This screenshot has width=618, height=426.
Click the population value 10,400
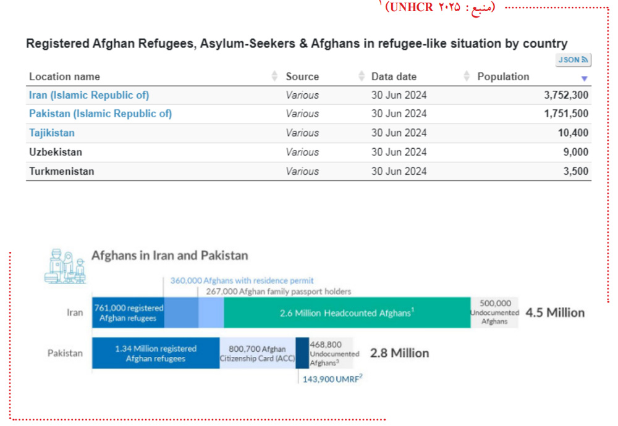[x=573, y=133]
